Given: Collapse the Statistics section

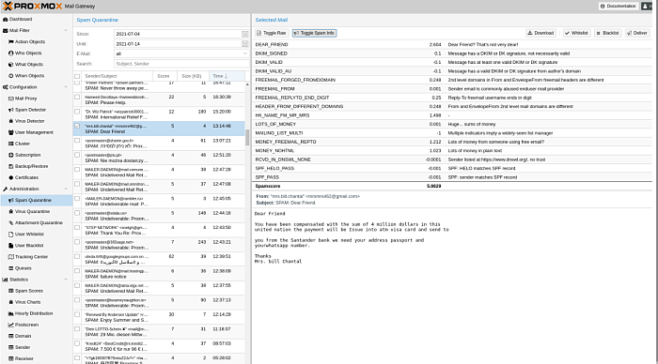Looking at the screenshot, I should pyautogui.click(x=66, y=280).
